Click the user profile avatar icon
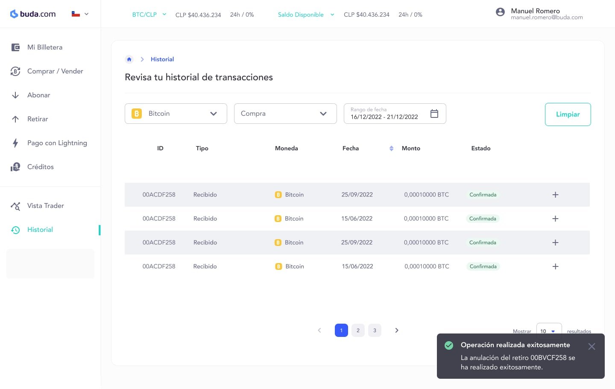Screen dimensions: 615x389 click(x=500, y=12)
